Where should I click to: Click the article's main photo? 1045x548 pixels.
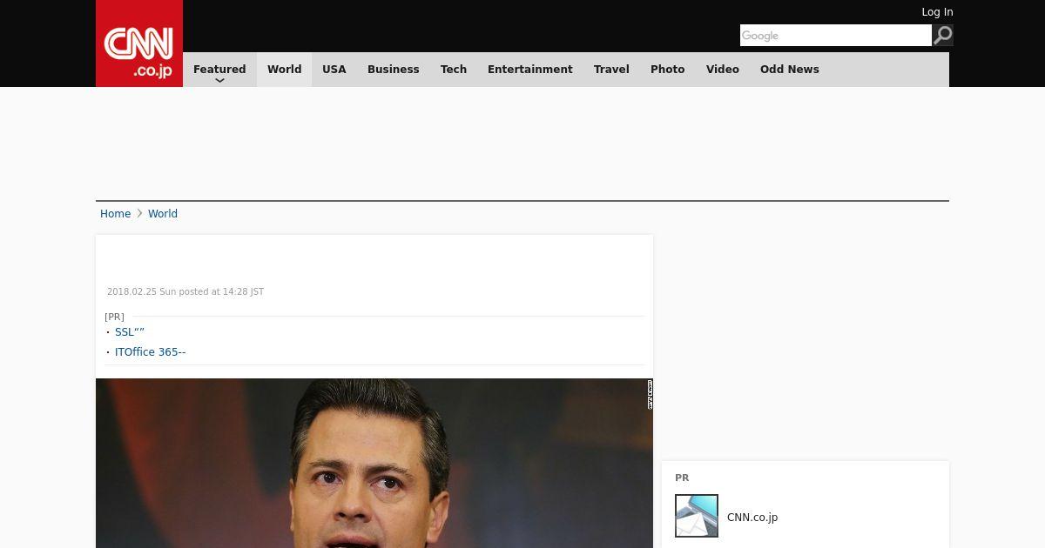tap(374, 463)
